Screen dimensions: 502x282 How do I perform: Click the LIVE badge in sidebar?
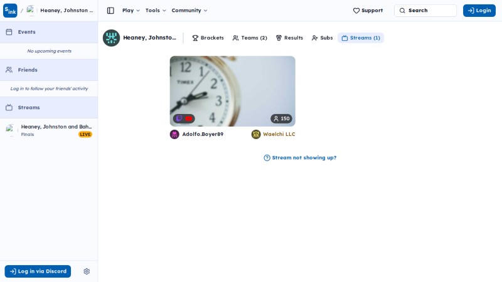click(85, 135)
